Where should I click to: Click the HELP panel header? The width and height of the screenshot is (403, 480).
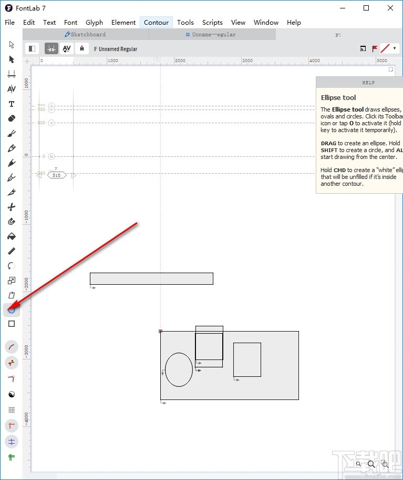pos(359,82)
